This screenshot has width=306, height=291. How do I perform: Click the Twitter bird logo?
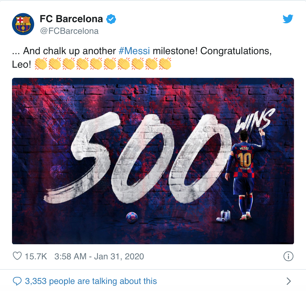pyautogui.click(x=288, y=19)
